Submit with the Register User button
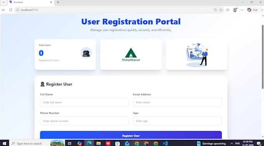This screenshot has height=146, width=264. (x=131, y=135)
